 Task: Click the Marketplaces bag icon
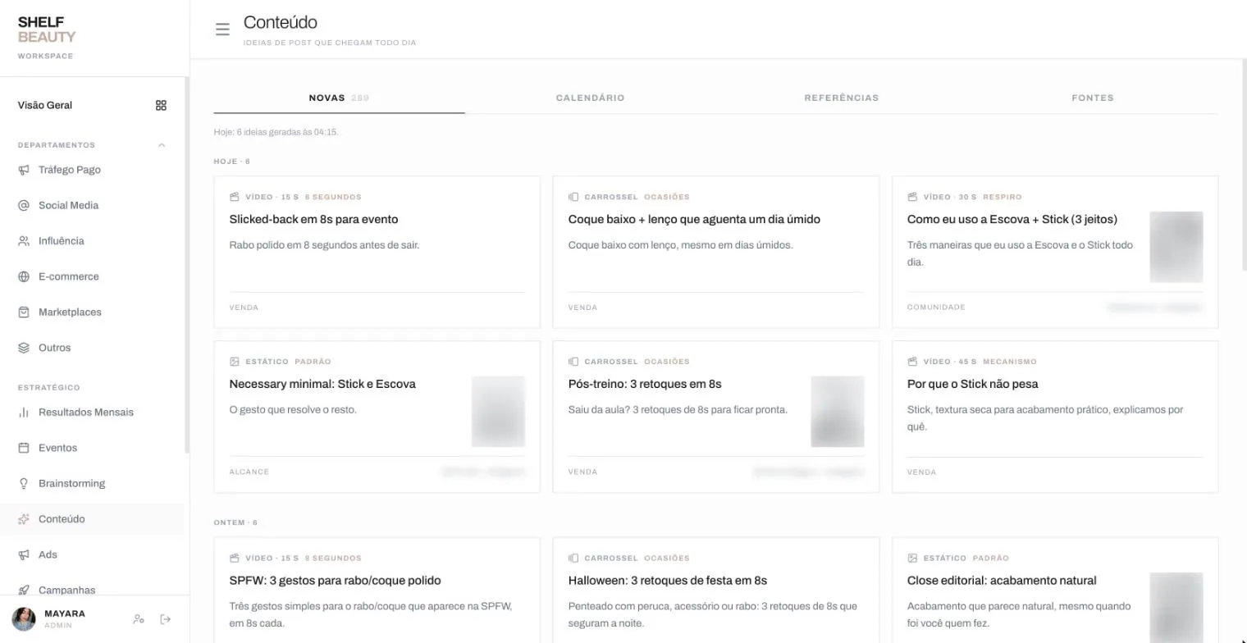[24, 312]
